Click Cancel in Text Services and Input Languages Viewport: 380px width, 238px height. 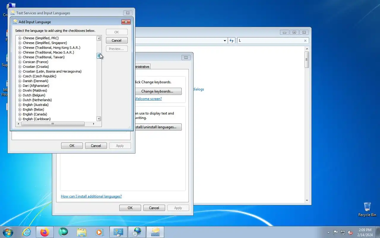click(96, 146)
